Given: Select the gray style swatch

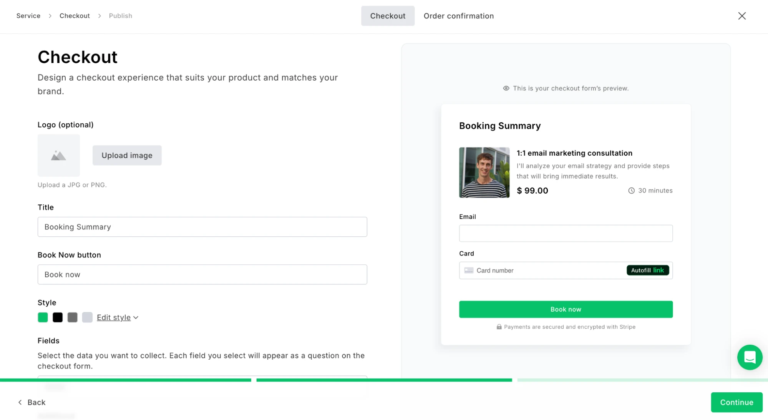Looking at the screenshot, I should coord(73,317).
